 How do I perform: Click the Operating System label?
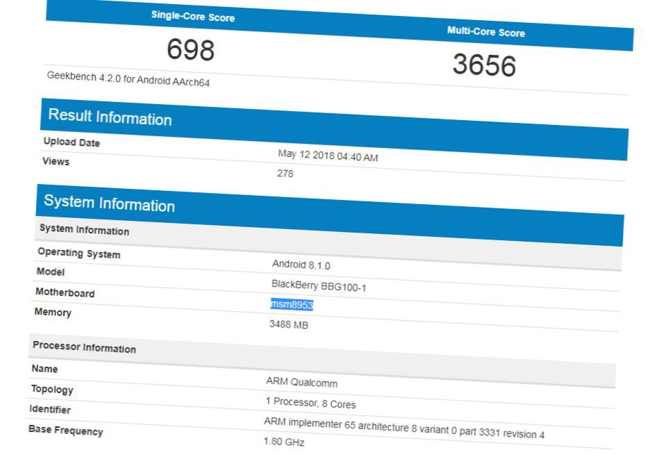point(79,253)
